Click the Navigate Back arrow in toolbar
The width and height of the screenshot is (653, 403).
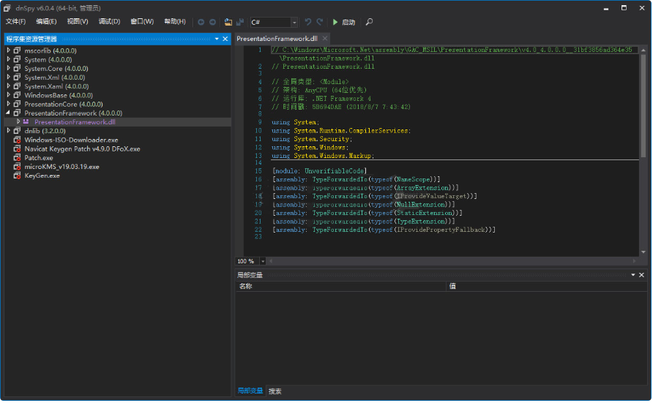click(201, 22)
